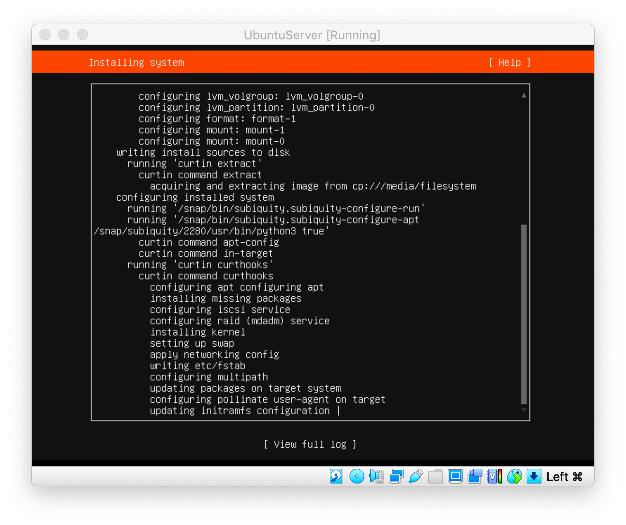Click the 'configuring raid (mdadm) service' line
This screenshot has height=525, width=626.
(240, 321)
